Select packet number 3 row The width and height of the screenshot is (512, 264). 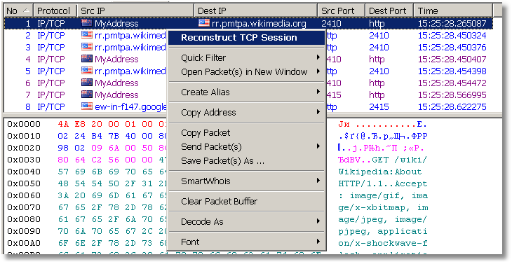[248, 47]
